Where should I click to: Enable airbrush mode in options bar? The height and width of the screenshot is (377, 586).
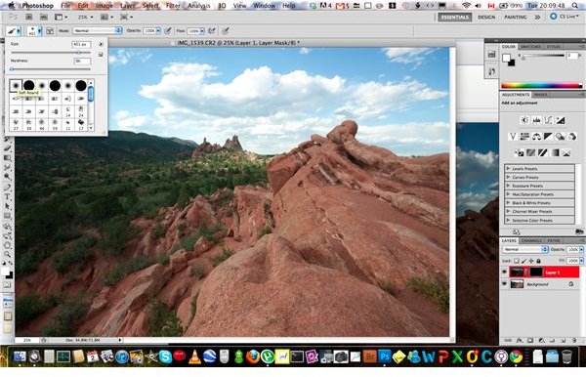(x=212, y=30)
